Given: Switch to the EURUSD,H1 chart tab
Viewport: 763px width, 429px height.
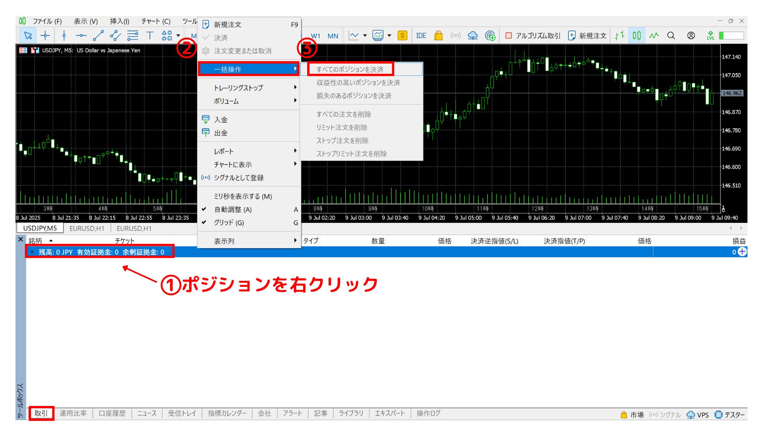Looking at the screenshot, I should [x=87, y=228].
